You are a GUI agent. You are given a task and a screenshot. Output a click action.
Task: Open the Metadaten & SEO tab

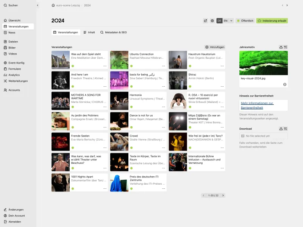click(x=114, y=33)
